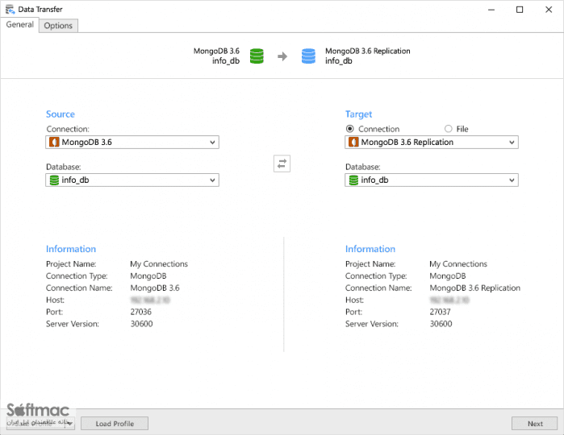Screen dimensions: 564x435
Task: Open the Source connection dropdown showing MongoDB 3.6
Action: 132,143
